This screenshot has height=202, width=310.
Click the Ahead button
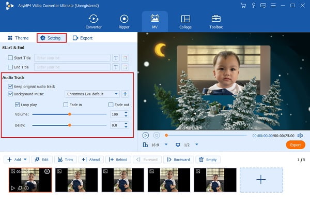click(91, 160)
